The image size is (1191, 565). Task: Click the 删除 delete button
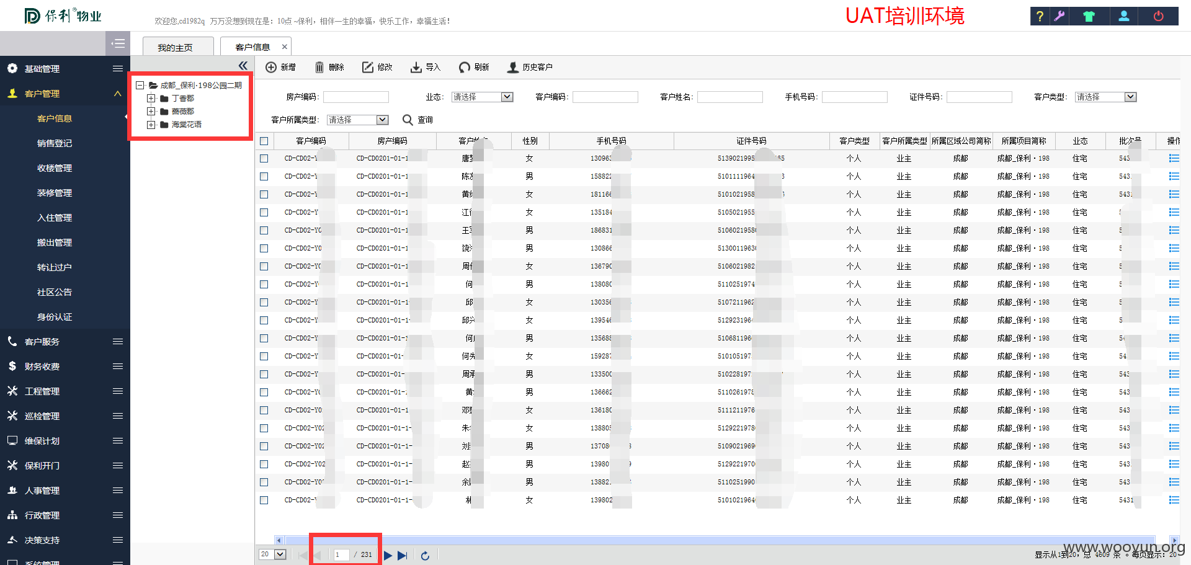click(x=329, y=67)
